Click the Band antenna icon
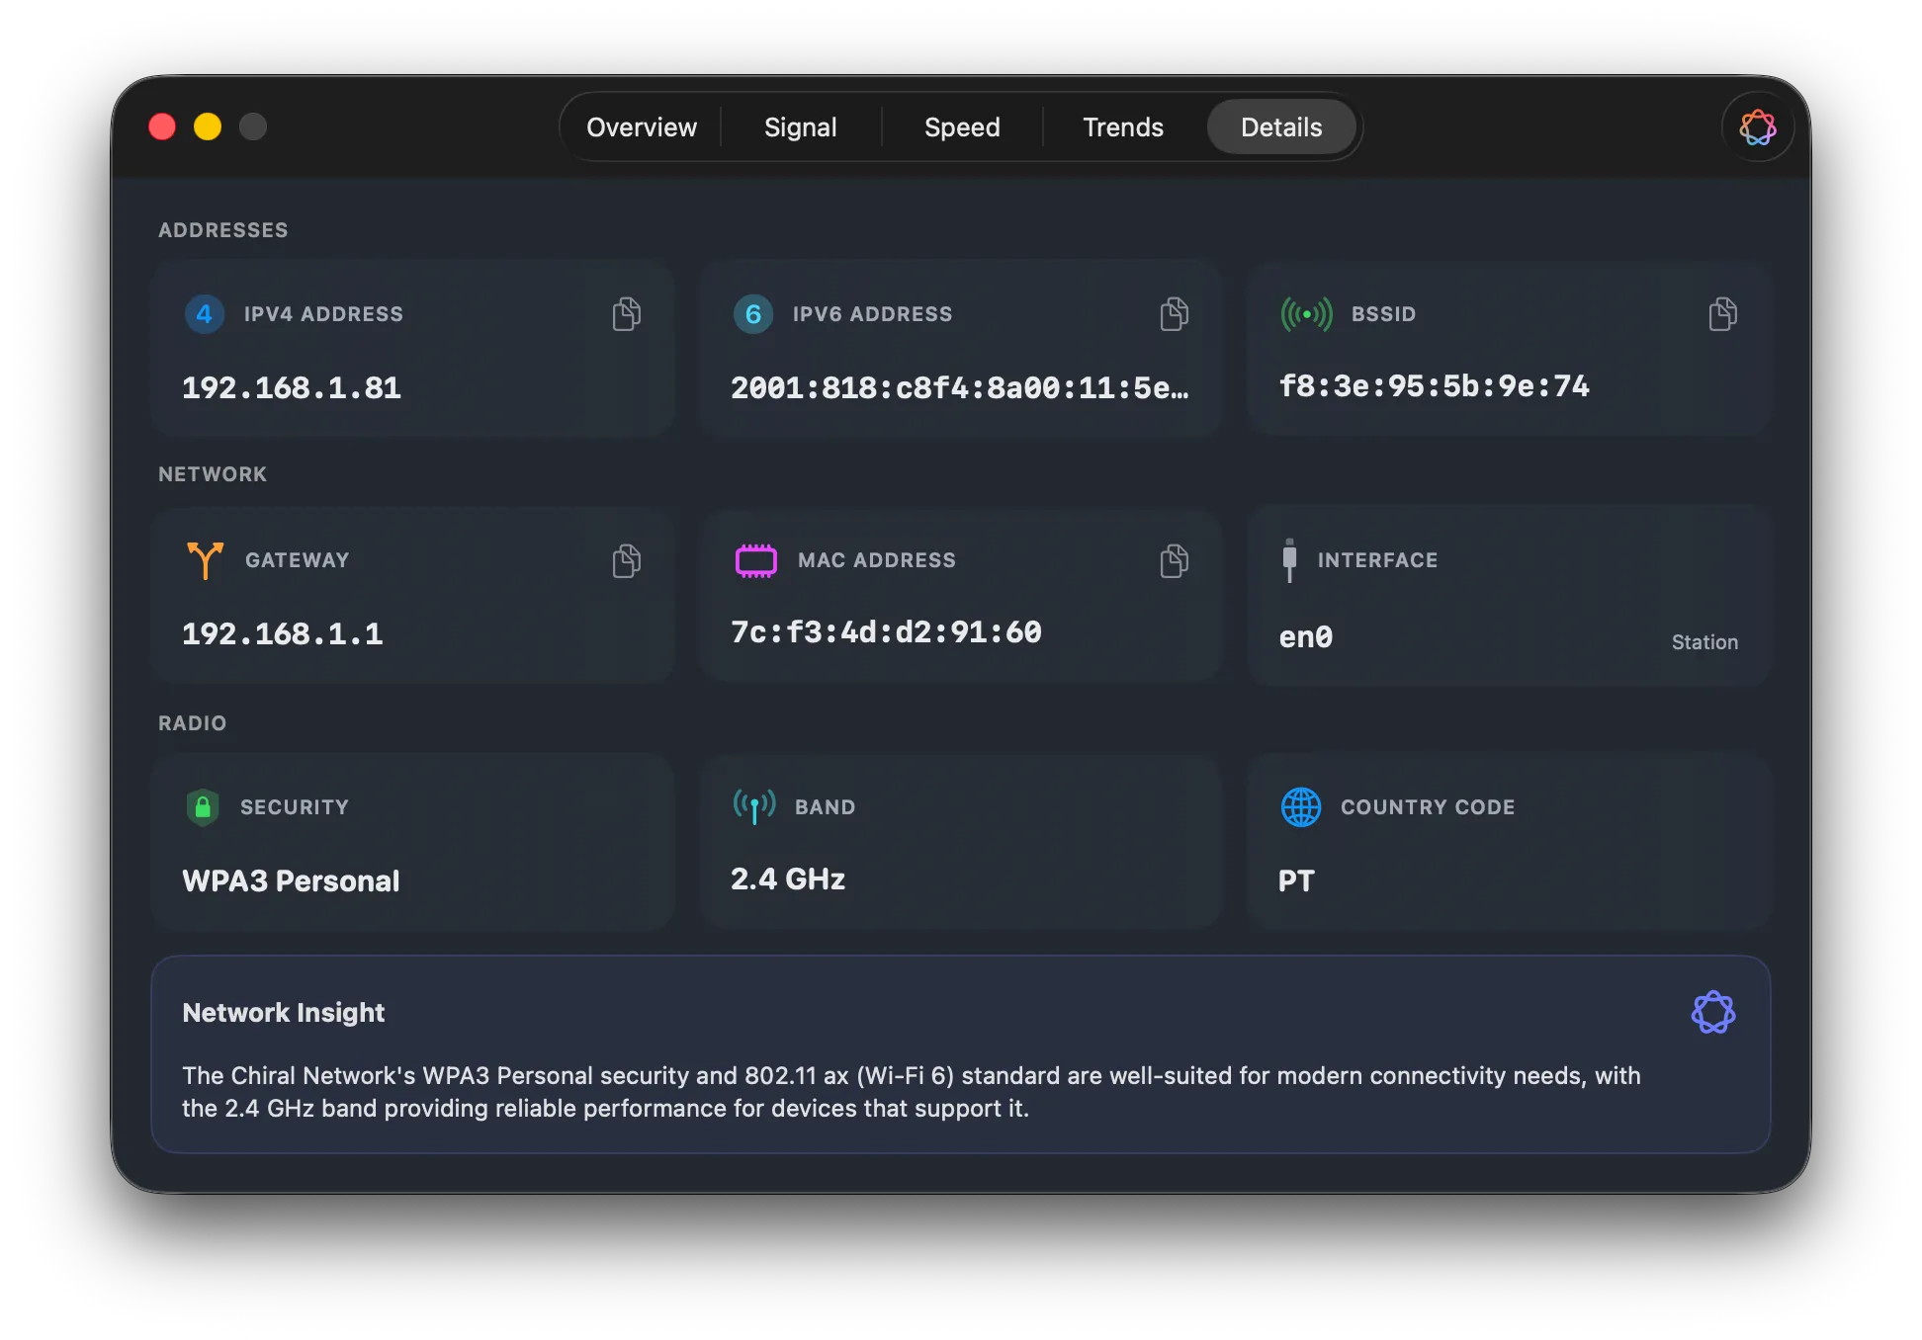 point(753,806)
